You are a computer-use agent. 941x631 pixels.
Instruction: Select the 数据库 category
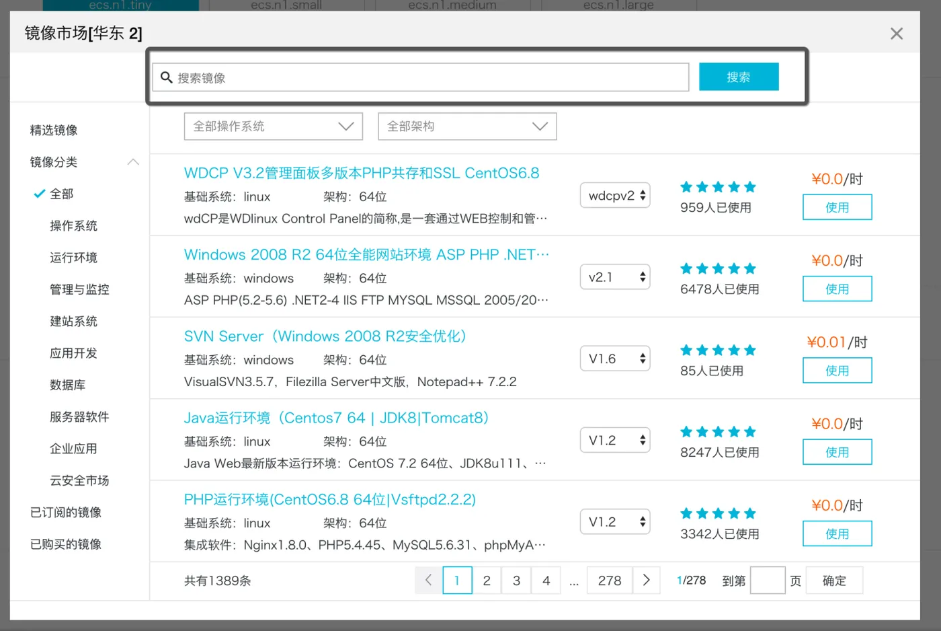pyautogui.click(x=67, y=385)
